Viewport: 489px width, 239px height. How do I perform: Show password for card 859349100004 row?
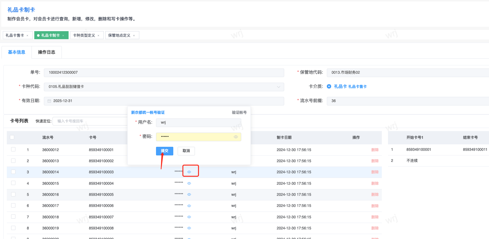pyautogui.click(x=189, y=183)
